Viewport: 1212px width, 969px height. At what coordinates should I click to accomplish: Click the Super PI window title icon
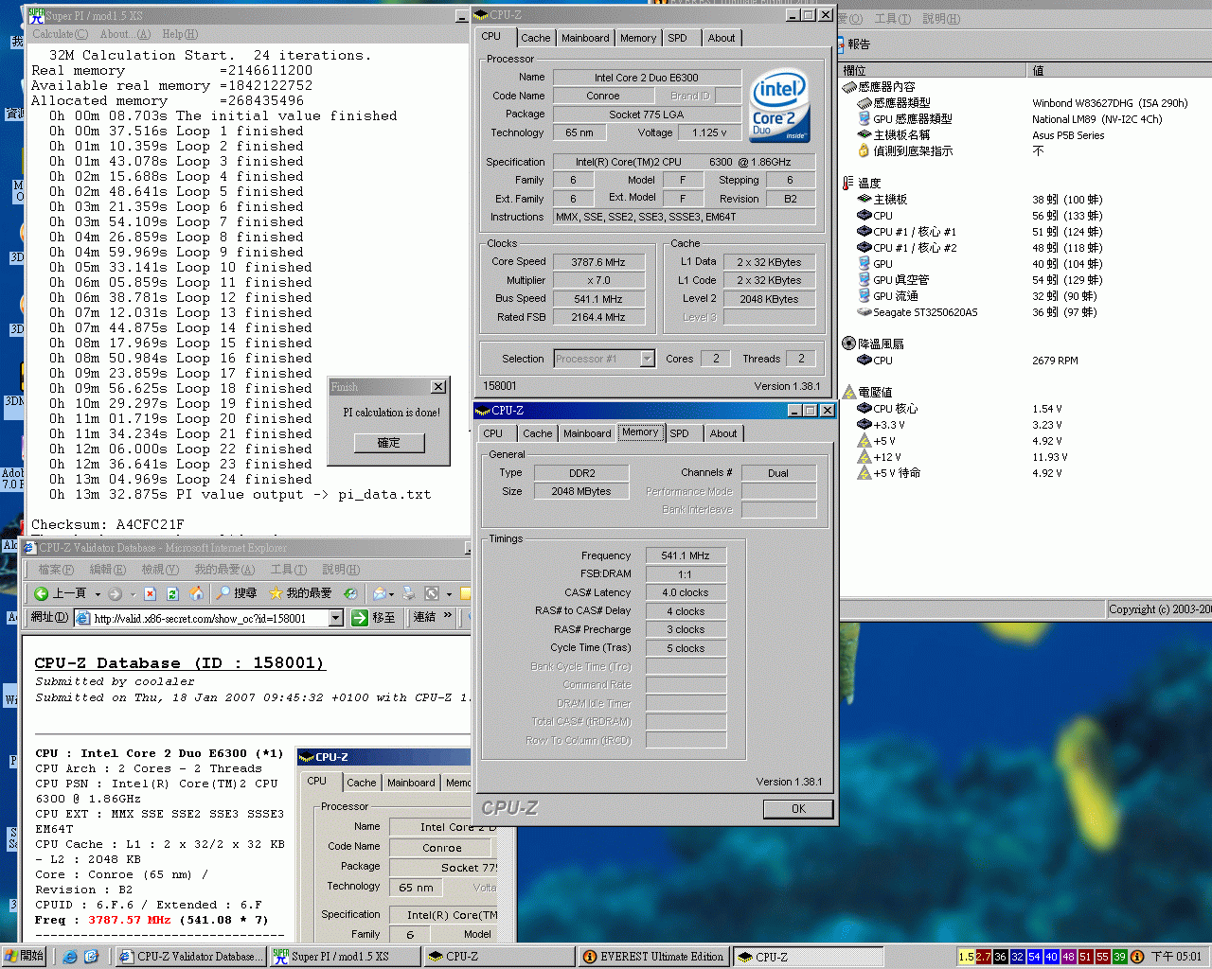pos(36,14)
